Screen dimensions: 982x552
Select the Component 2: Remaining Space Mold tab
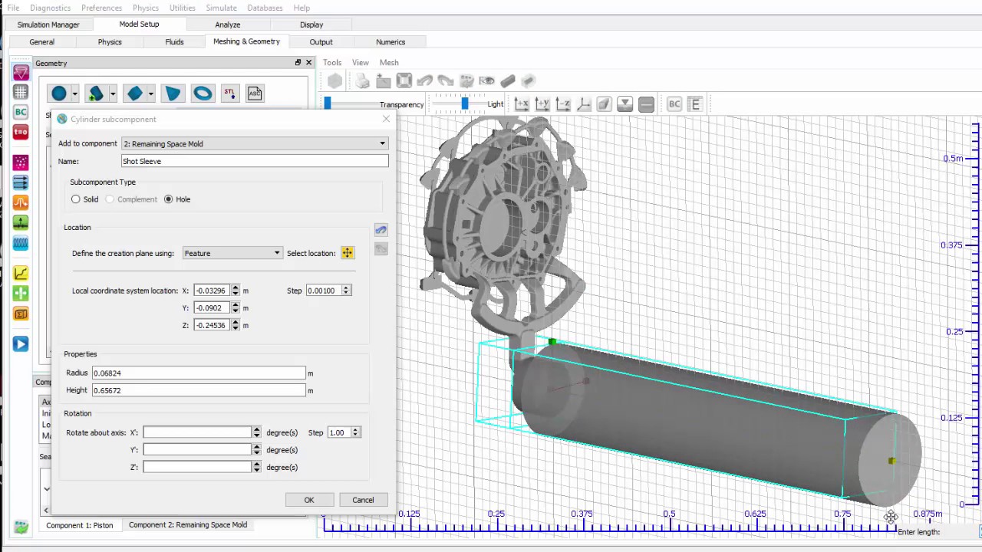click(x=188, y=525)
